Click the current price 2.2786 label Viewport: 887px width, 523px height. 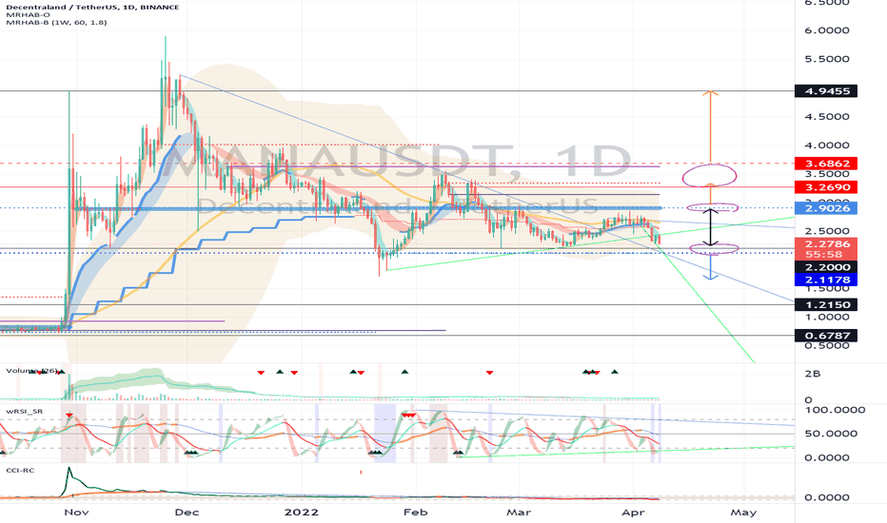826,243
